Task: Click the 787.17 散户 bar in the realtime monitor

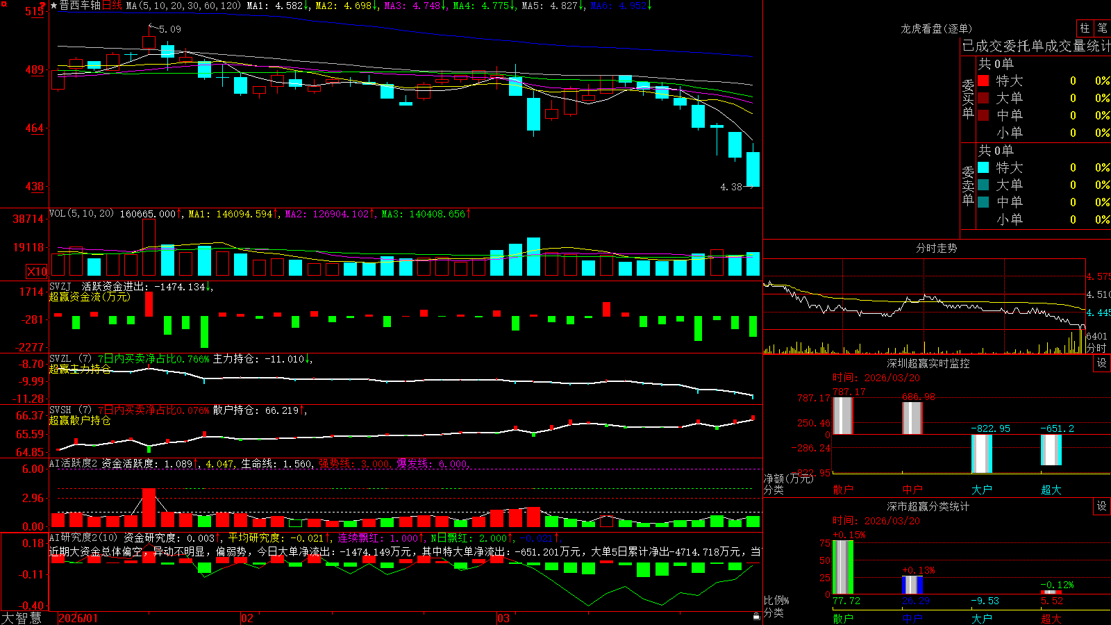Action: (843, 416)
